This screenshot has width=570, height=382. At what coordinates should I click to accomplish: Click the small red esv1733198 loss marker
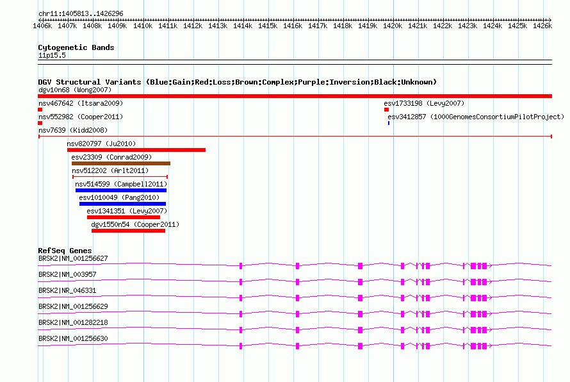pyautogui.click(x=386, y=110)
